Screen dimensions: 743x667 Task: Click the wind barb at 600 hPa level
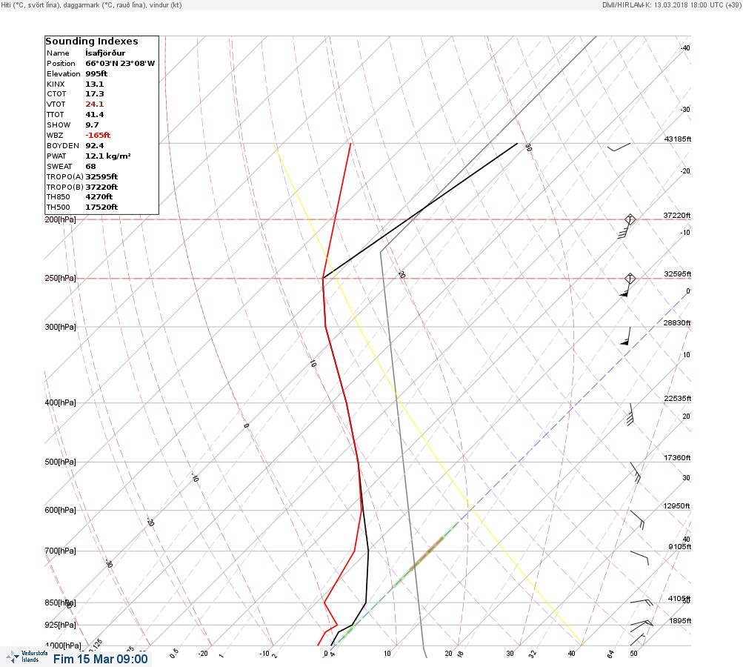click(637, 520)
